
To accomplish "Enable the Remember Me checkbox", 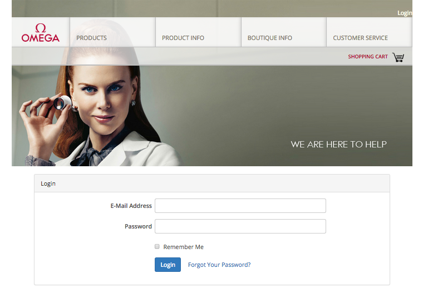I will 157,246.
